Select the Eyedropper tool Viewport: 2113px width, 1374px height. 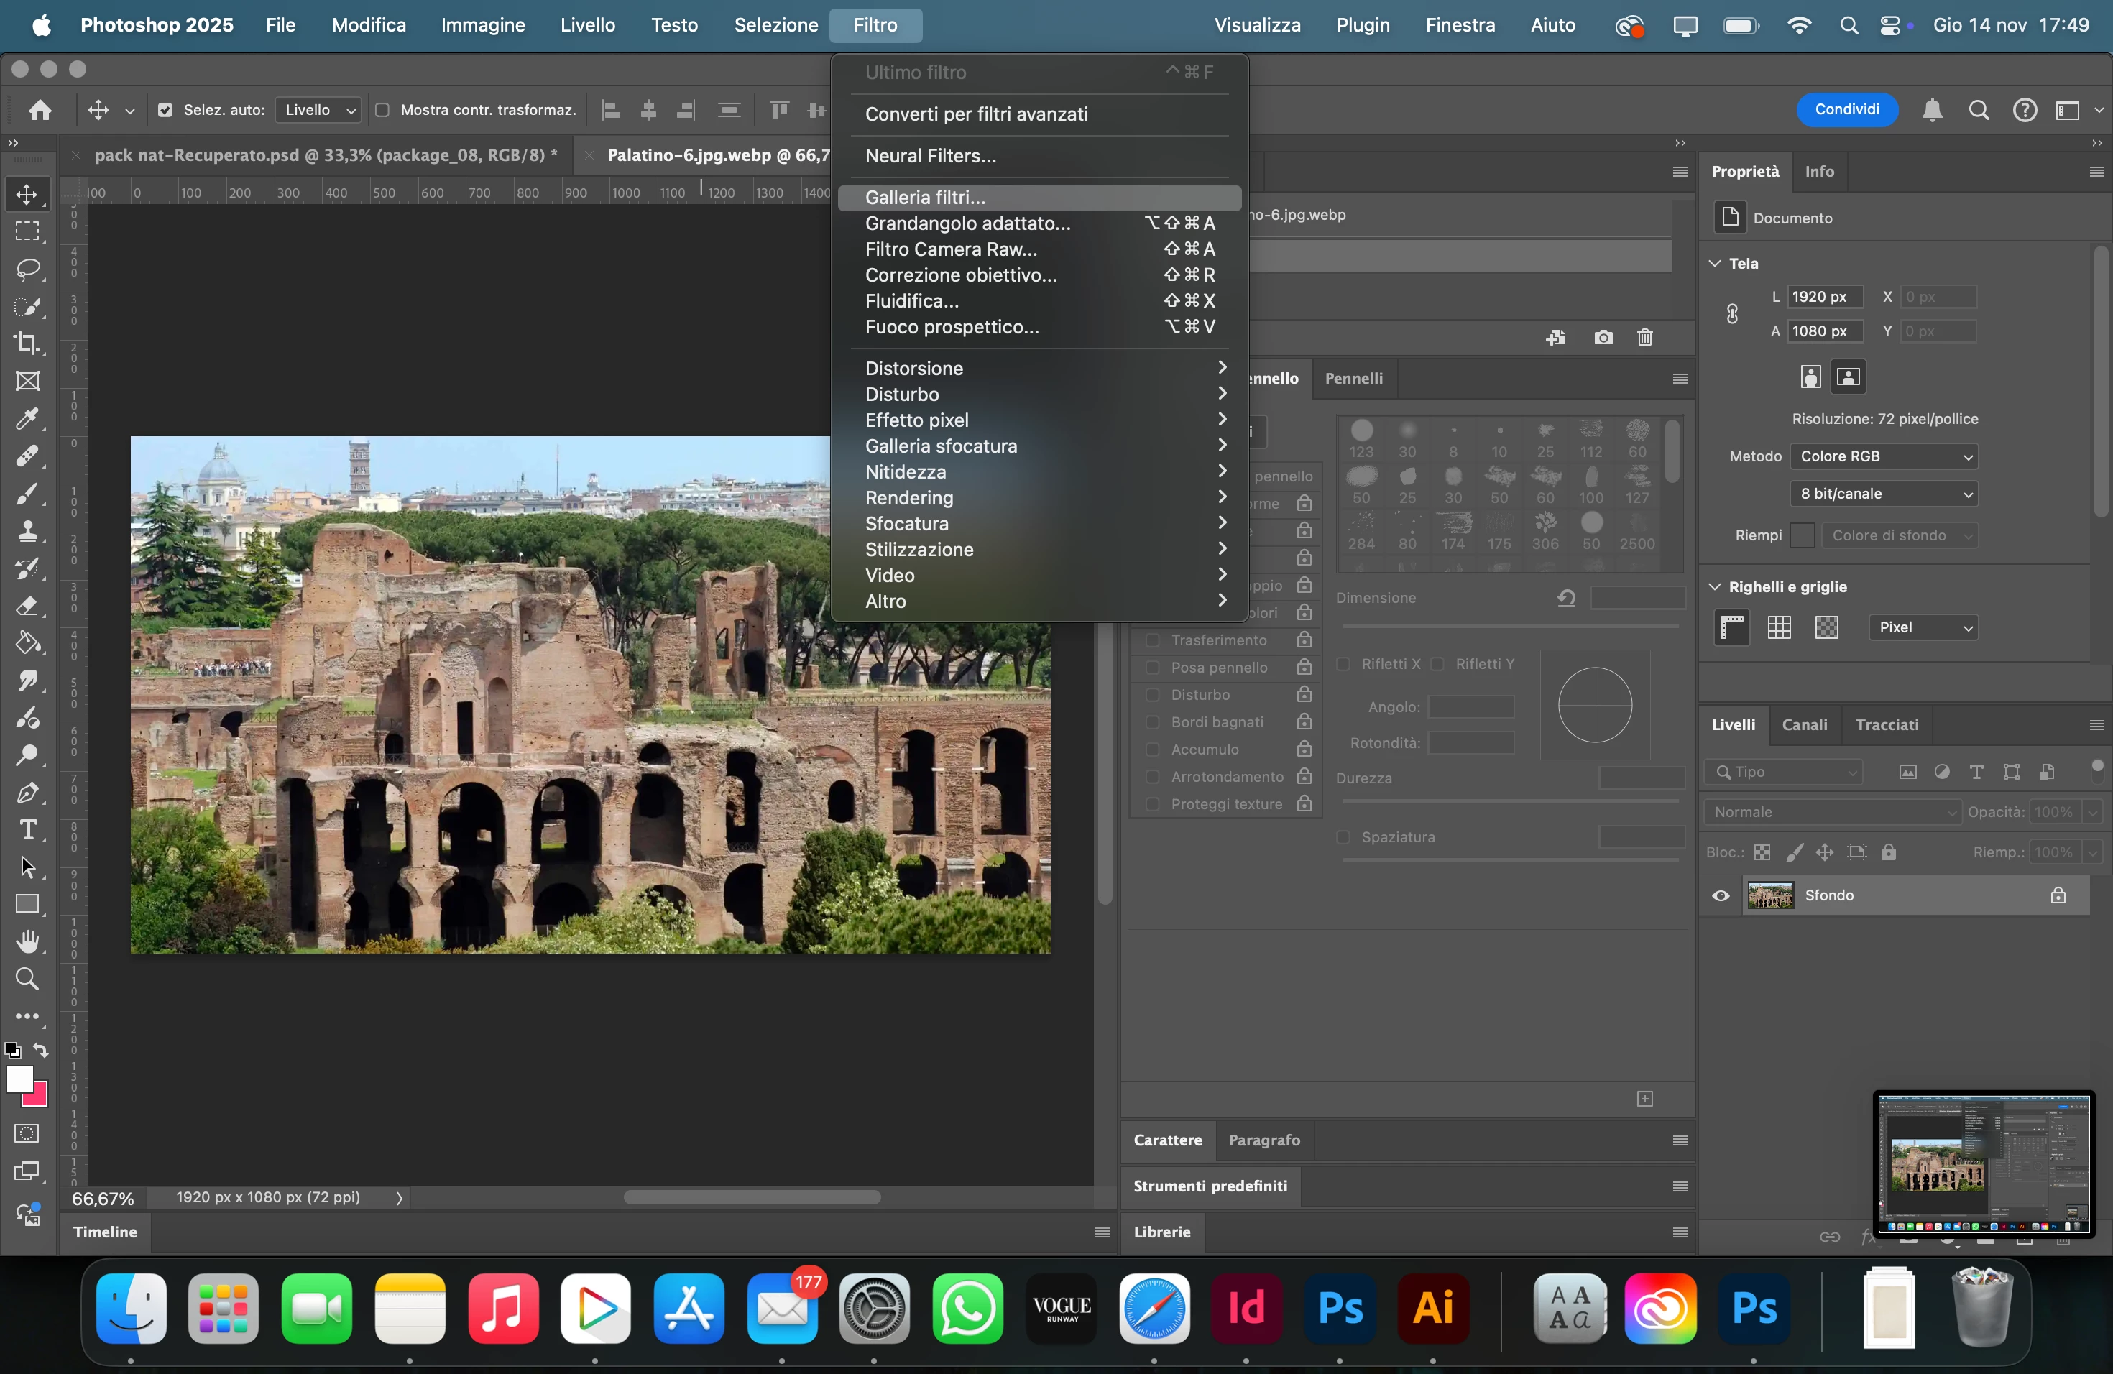click(27, 419)
